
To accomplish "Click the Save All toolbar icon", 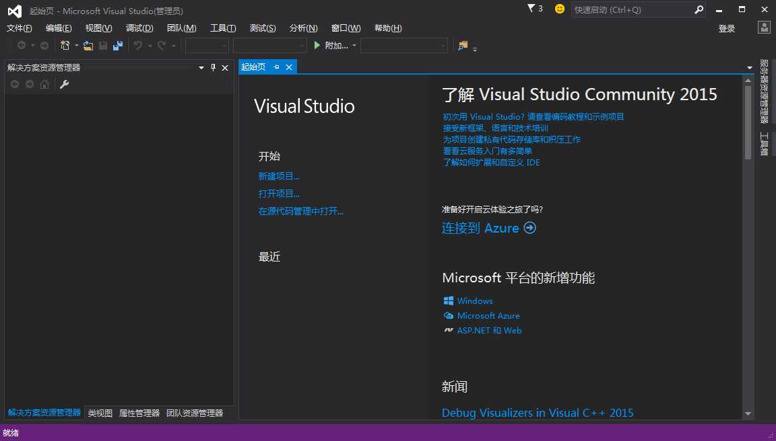I will click(118, 46).
